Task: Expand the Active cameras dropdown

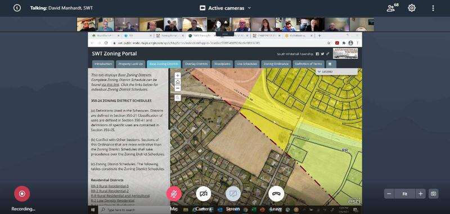Action: pos(226,8)
